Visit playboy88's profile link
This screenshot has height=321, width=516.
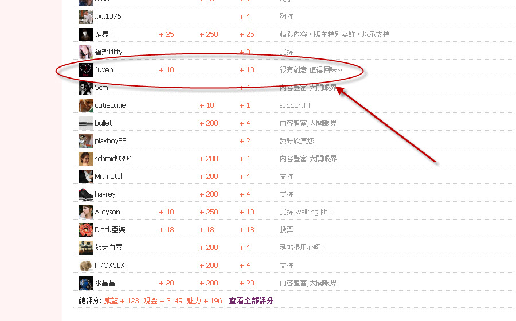click(110, 141)
